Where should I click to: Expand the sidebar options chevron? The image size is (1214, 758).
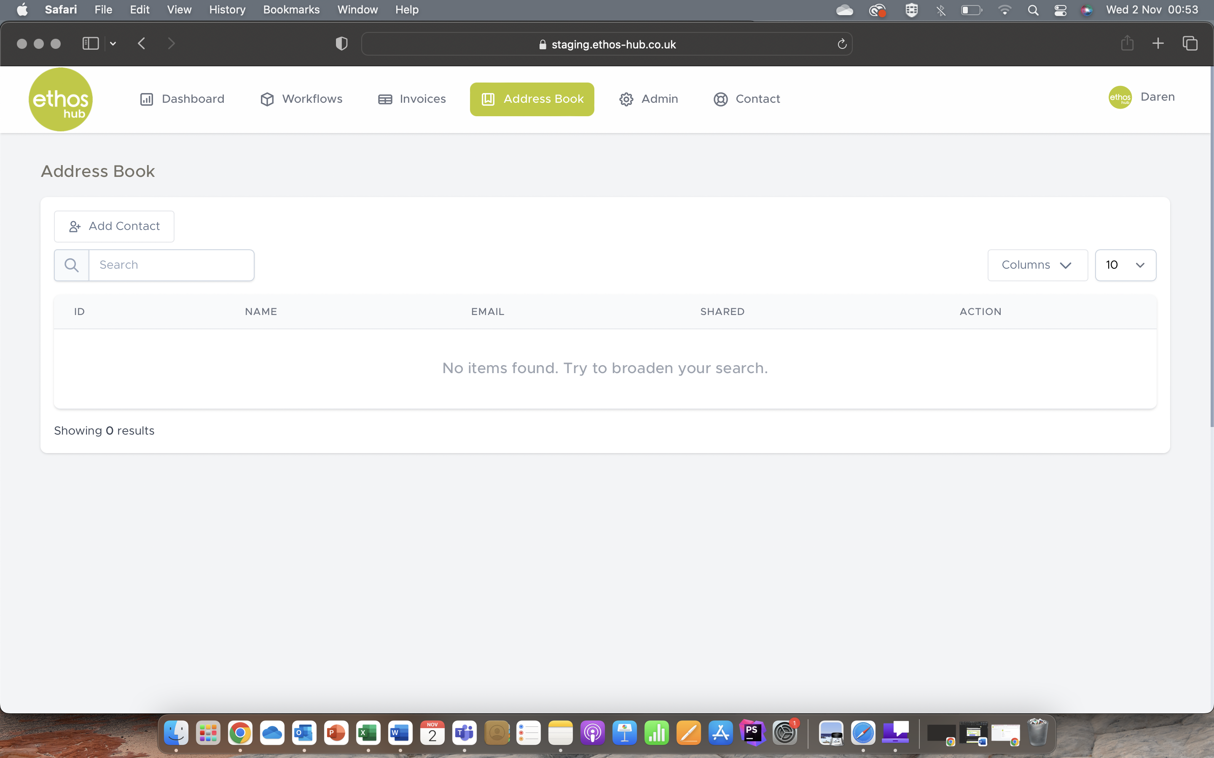click(x=113, y=44)
